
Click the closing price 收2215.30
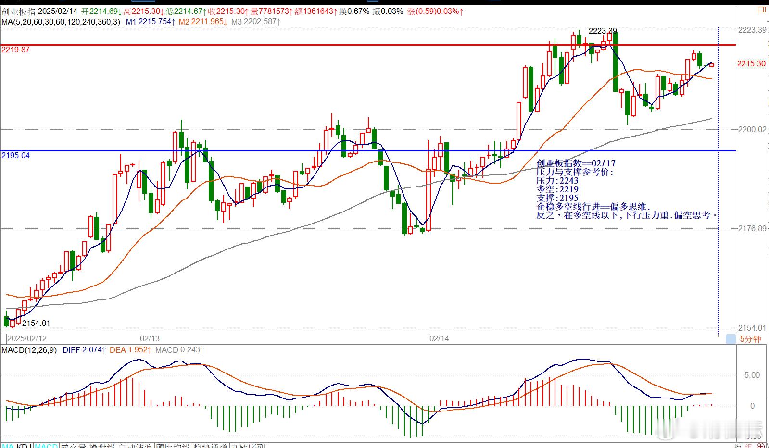click(228, 11)
